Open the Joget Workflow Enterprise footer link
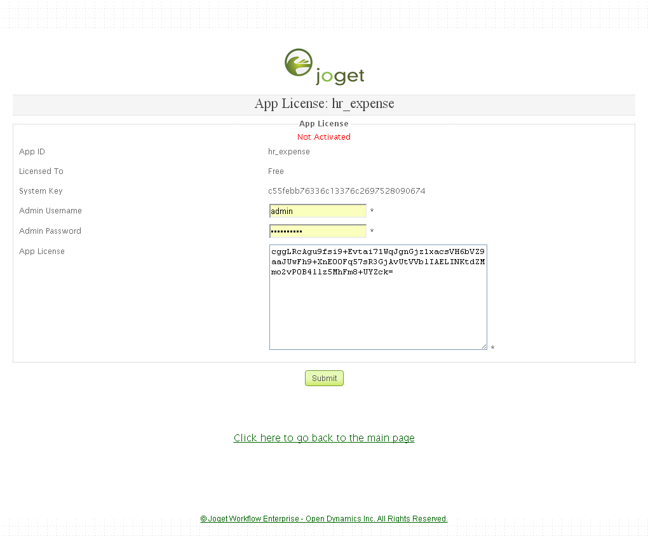 pyautogui.click(x=324, y=519)
